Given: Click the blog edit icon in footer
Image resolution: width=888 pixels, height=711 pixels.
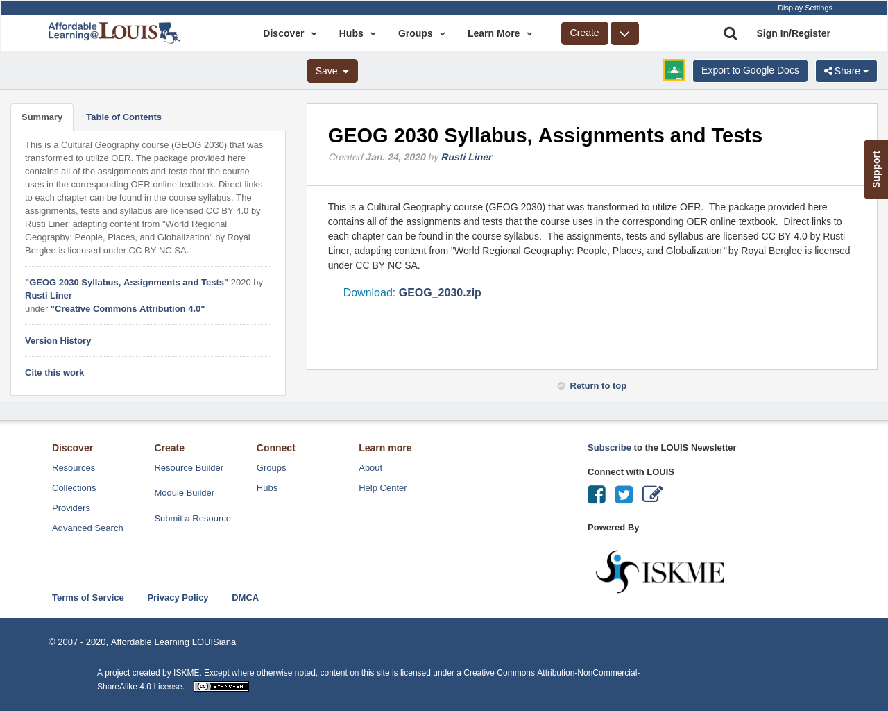Looking at the screenshot, I should (652, 494).
